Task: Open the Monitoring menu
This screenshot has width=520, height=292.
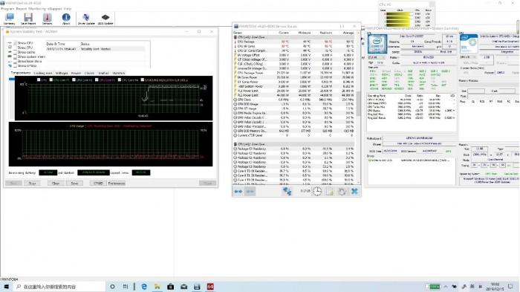Action: (x=37, y=9)
